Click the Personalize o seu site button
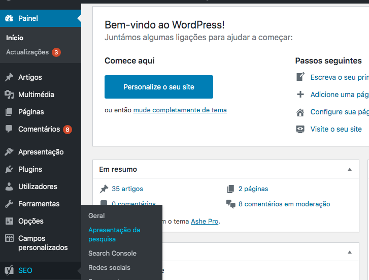369x280 pixels. 159,87
